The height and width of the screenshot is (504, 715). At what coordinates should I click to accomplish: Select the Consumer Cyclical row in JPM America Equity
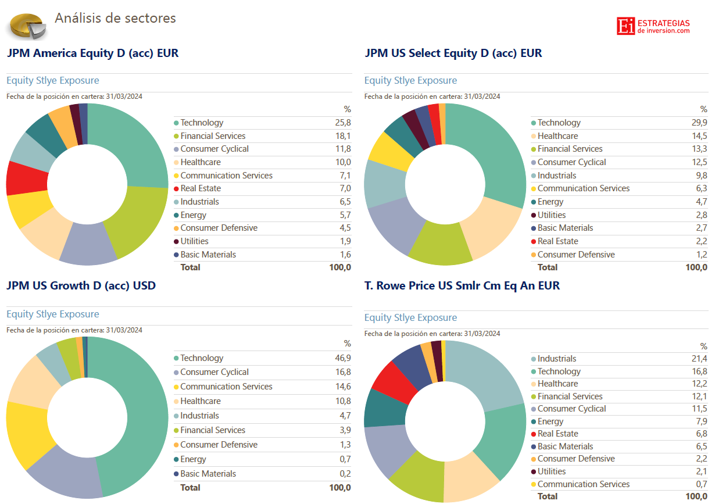pos(262,149)
